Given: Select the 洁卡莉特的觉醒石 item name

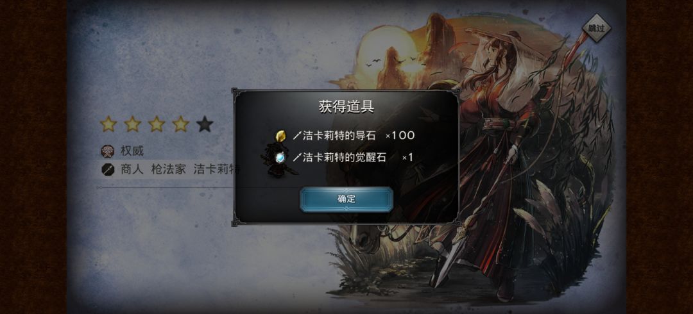Looking at the screenshot, I should click(x=345, y=157).
